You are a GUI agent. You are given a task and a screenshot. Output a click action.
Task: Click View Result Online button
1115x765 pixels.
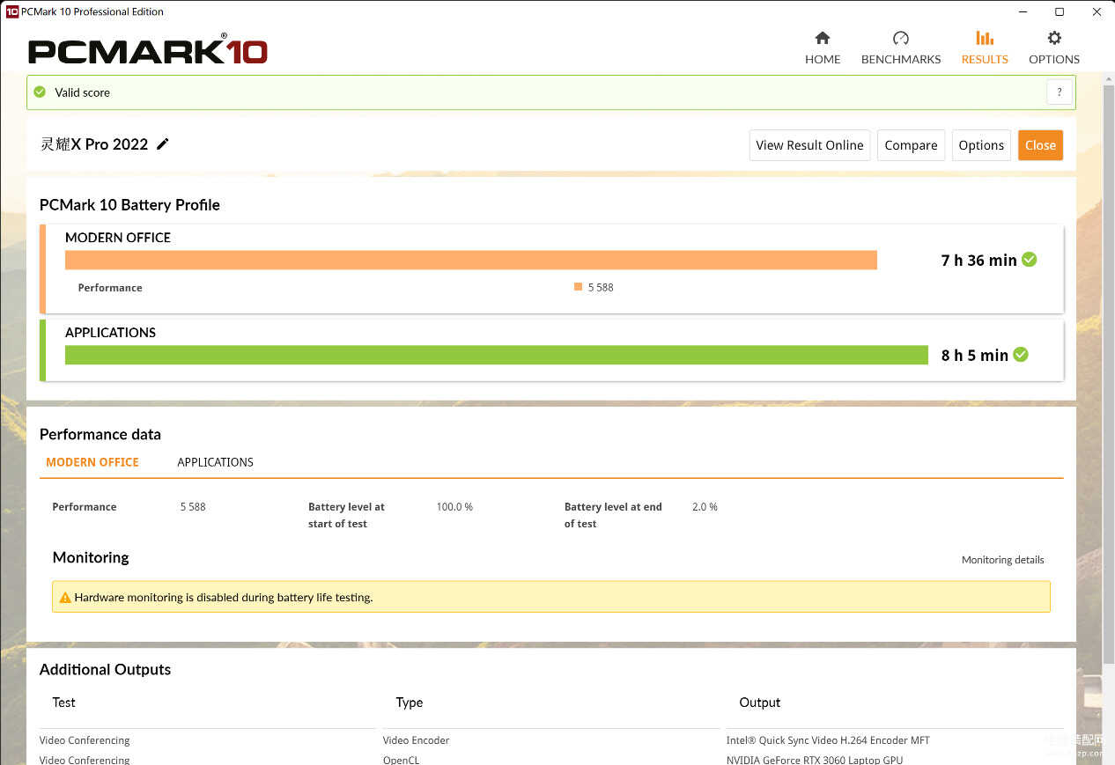click(x=809, y=145)
